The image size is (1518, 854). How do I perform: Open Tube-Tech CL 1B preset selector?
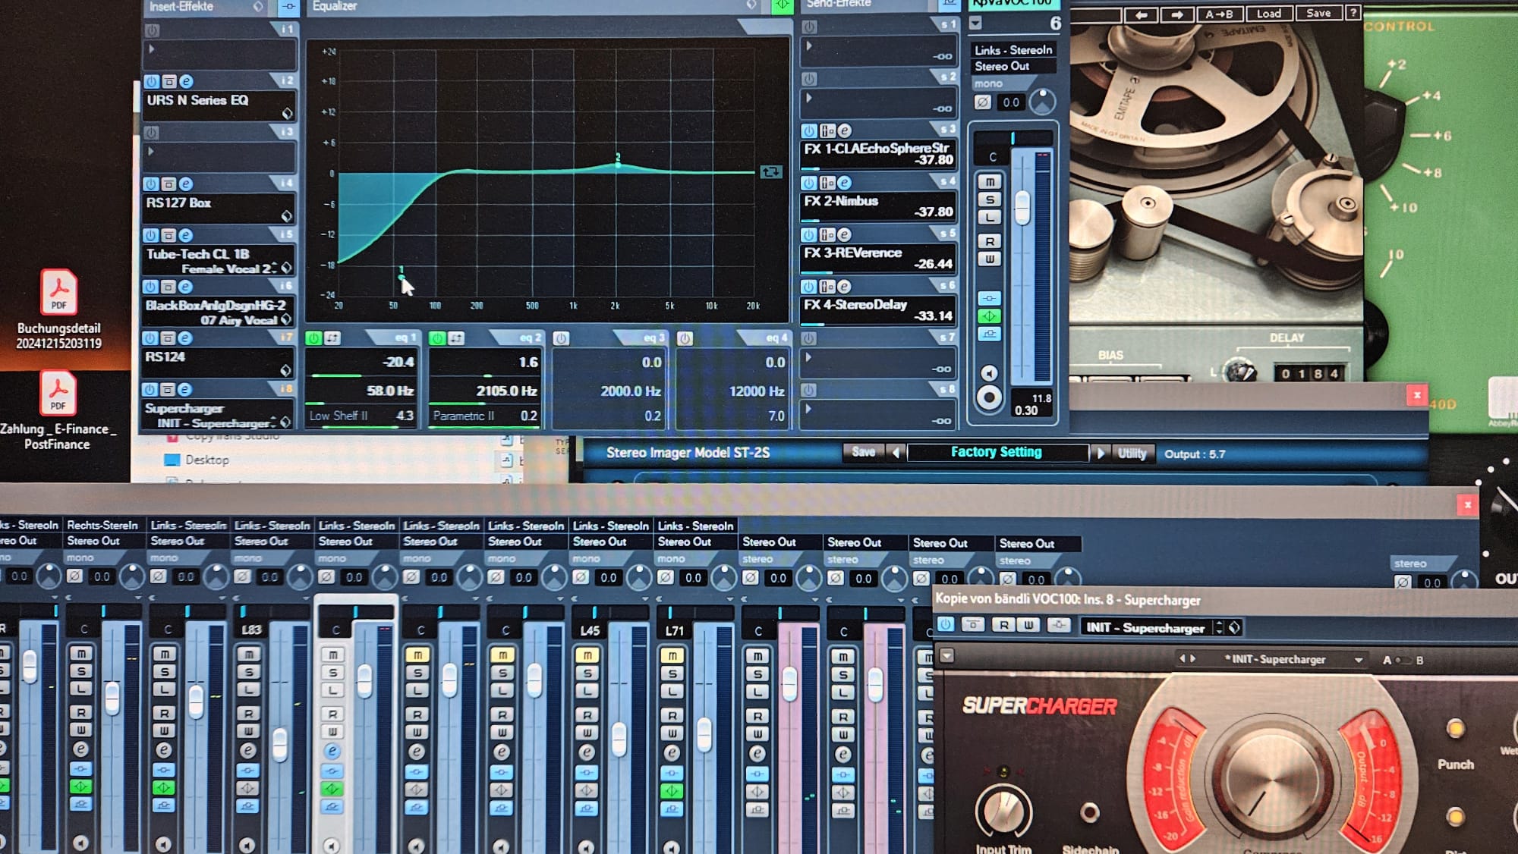click(x=286, y=268)
